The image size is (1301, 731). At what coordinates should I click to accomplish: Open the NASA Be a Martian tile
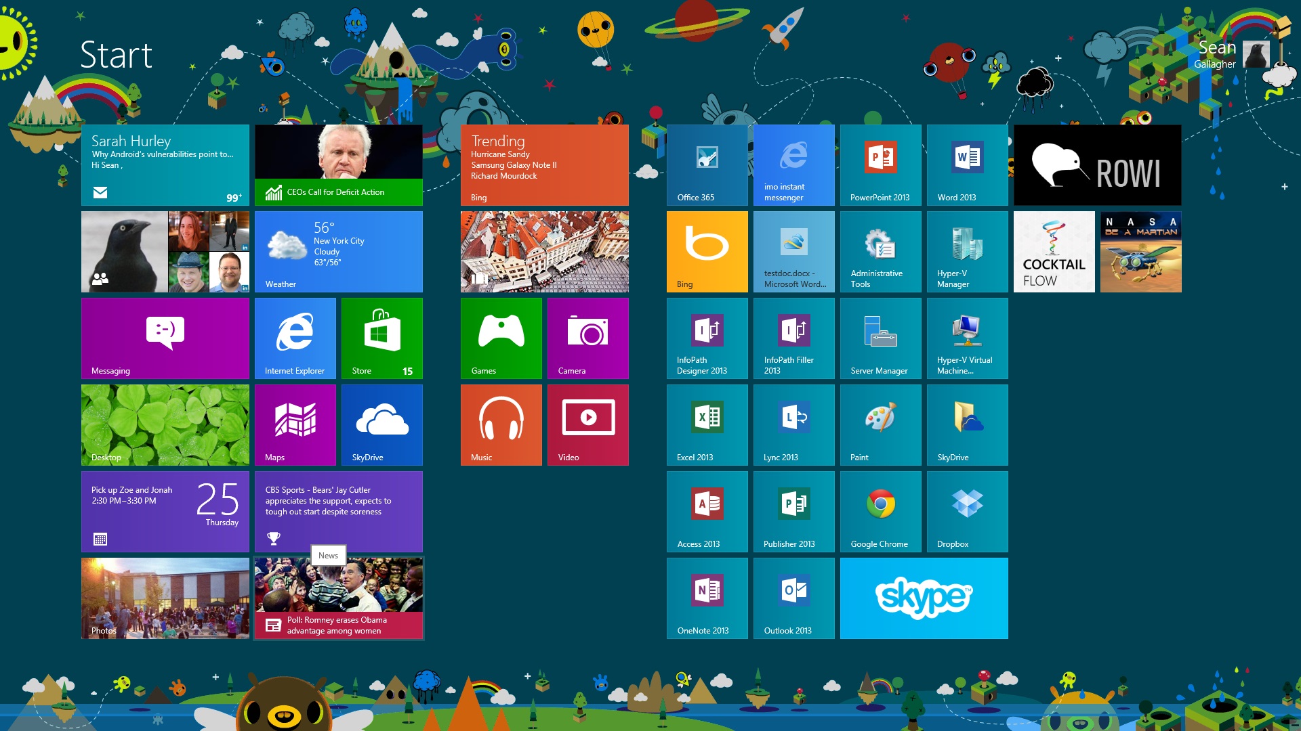coord(1139,252)
